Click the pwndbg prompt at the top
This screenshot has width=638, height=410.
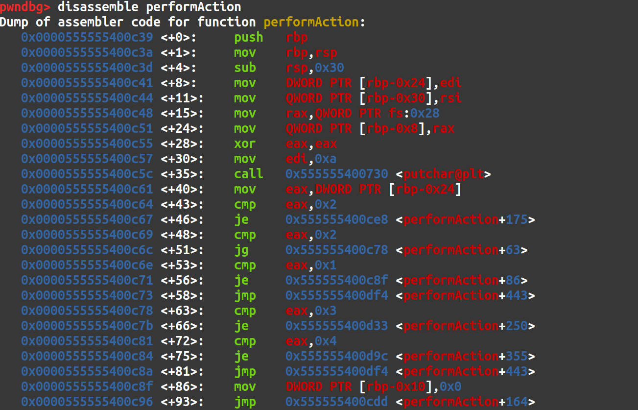(x=25, y=7)
